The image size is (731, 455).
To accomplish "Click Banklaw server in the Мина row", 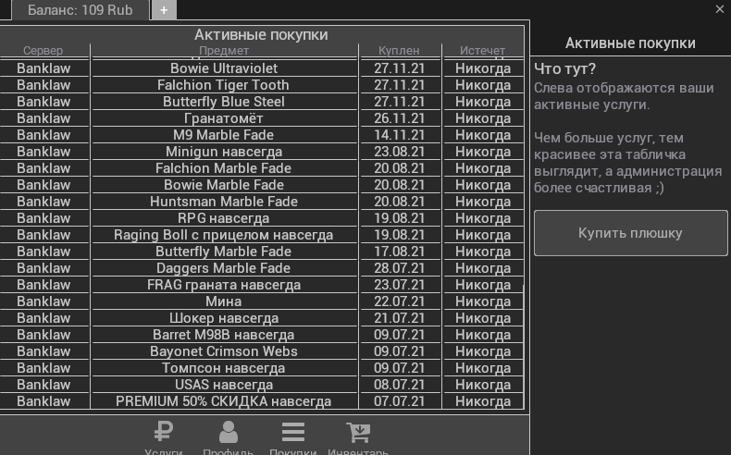I will tap(43, 301).
